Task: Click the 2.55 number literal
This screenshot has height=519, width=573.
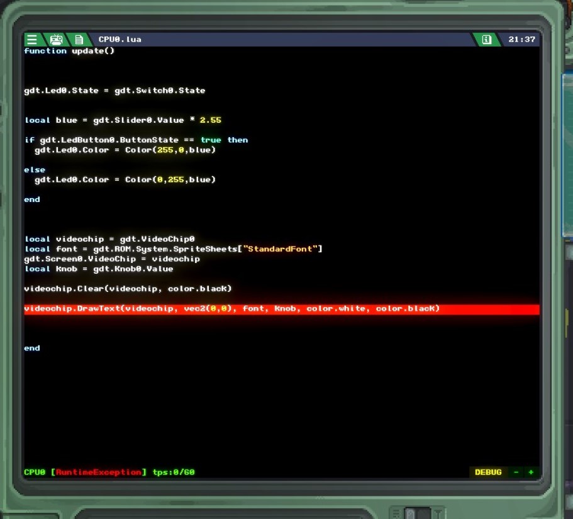Action: [x=211, y=120]
